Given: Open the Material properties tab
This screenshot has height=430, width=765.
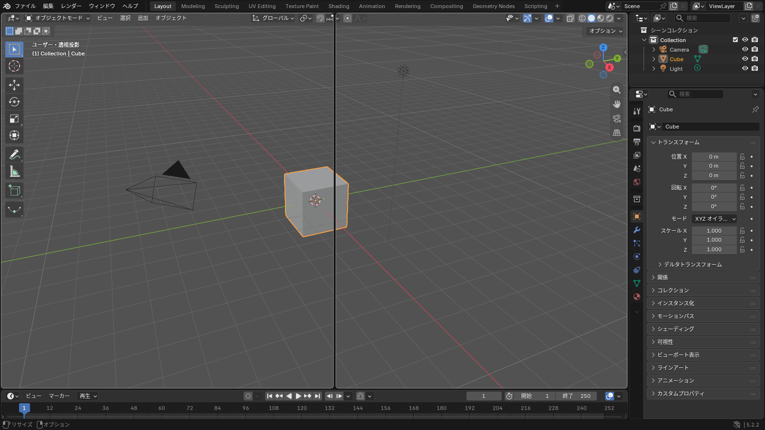Looking at the screenshot, I should click(x=637, y=297).
